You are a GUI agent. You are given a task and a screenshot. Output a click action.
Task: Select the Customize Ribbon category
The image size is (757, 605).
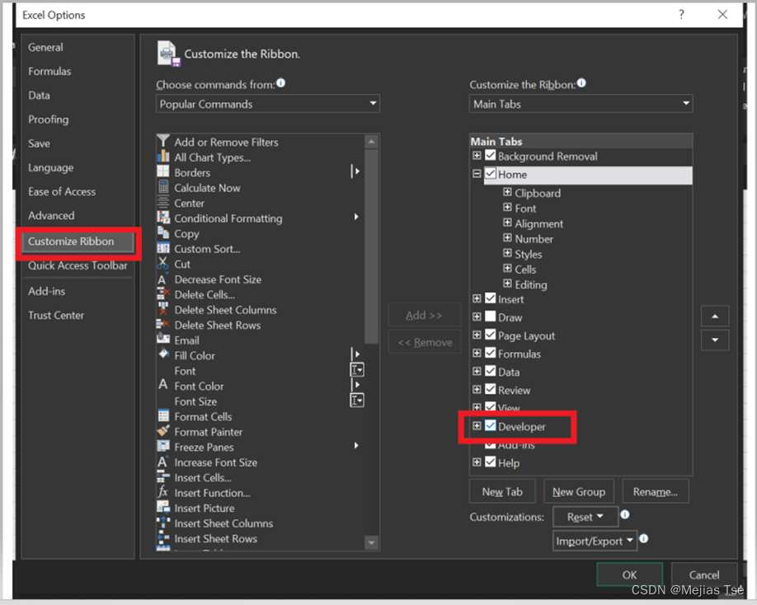pyautogui.click(x=78, y=242)
